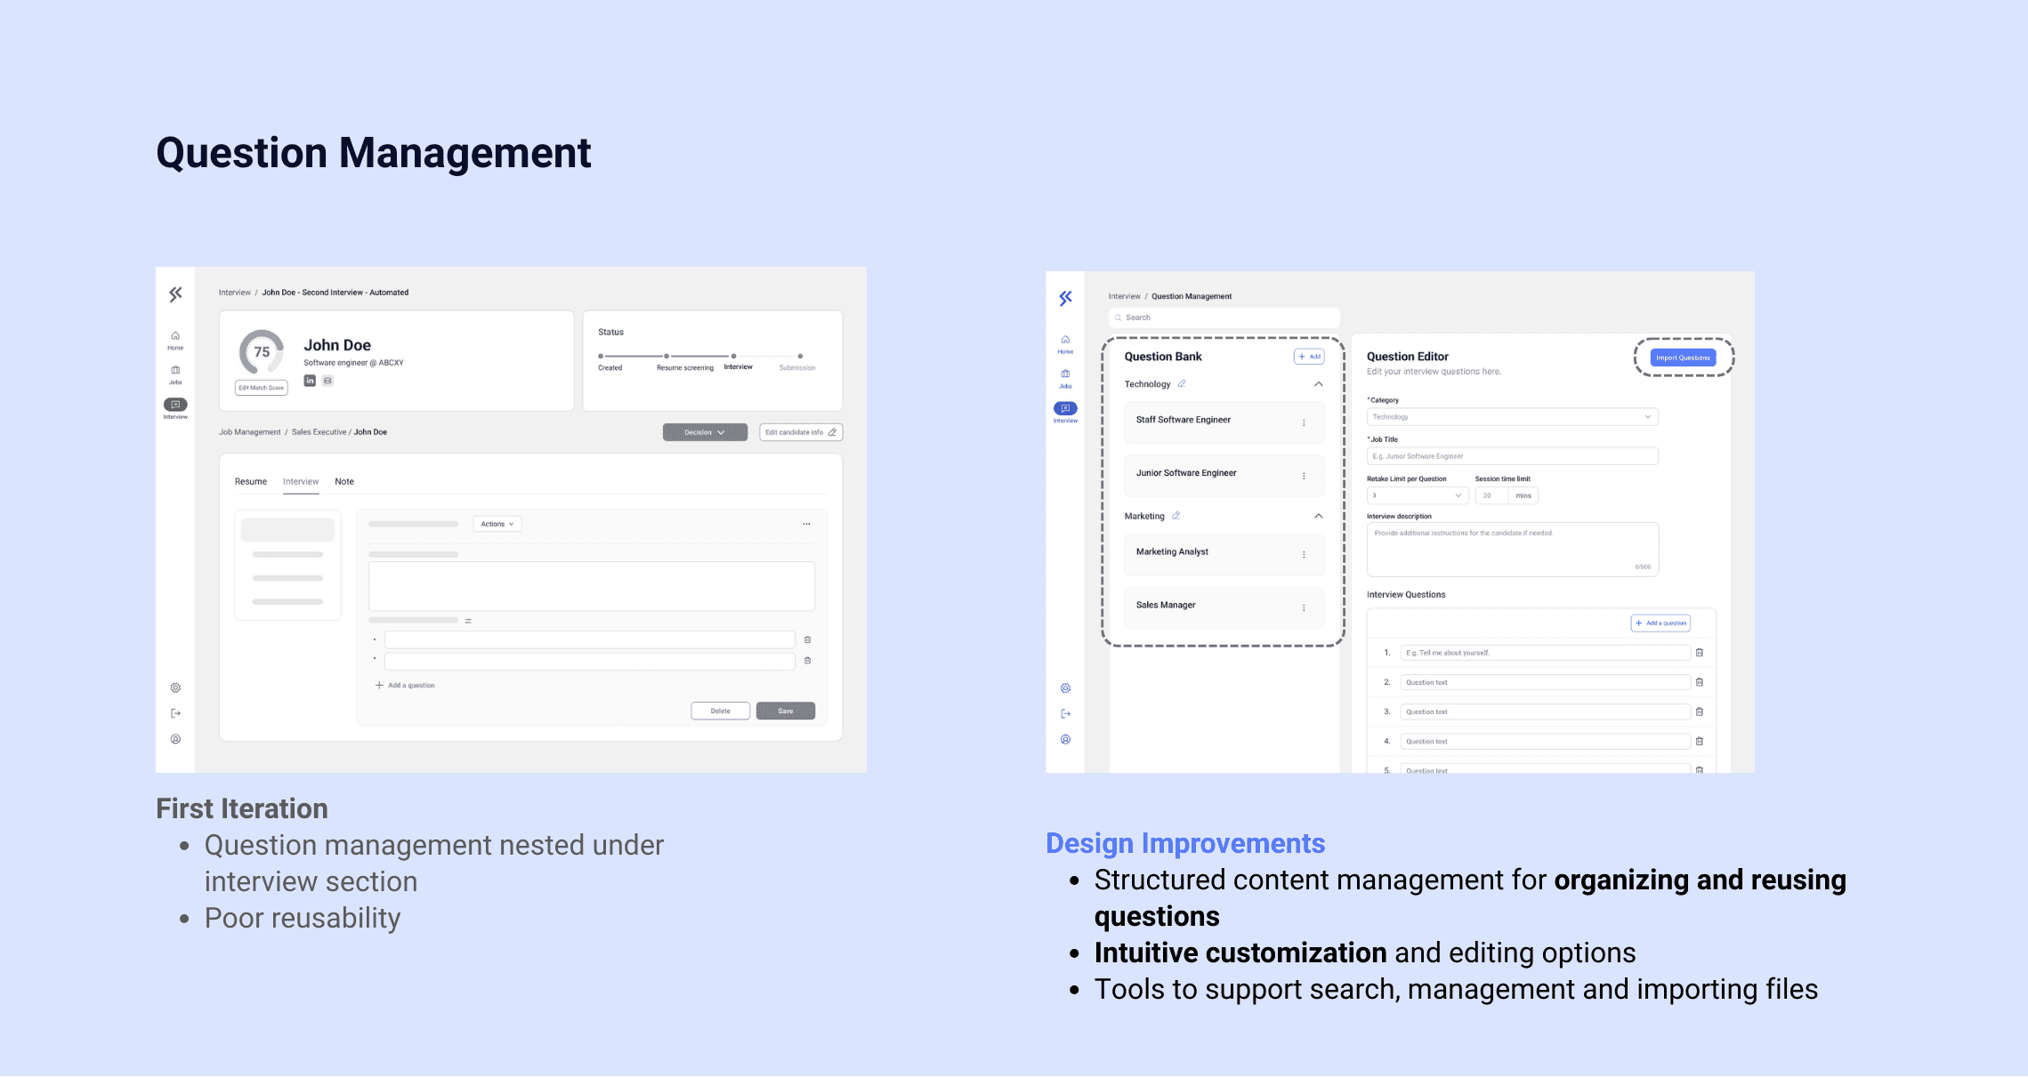Open the Actions dropdown
2028x1077 pixels.
click(x=497, y=525)
